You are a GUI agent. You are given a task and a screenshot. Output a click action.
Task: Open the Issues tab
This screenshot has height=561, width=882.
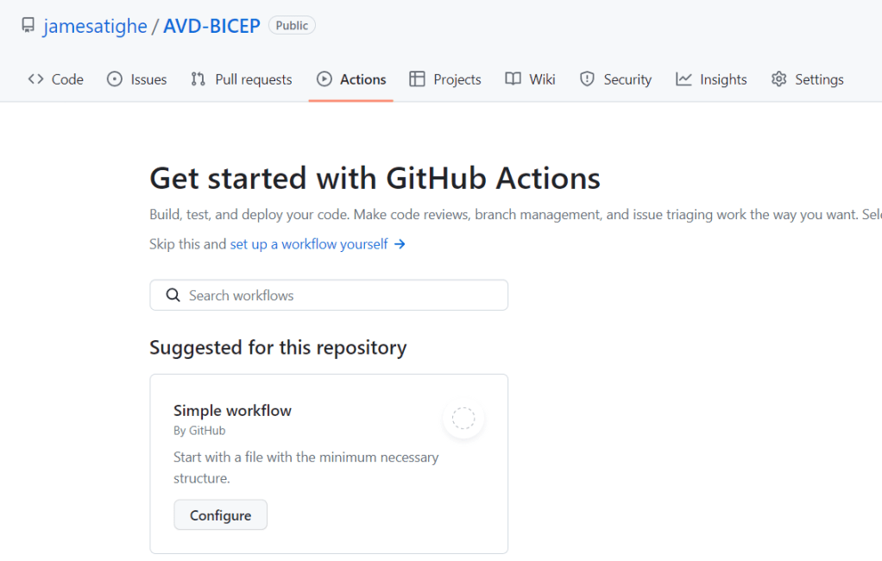(x=148, y=79)
